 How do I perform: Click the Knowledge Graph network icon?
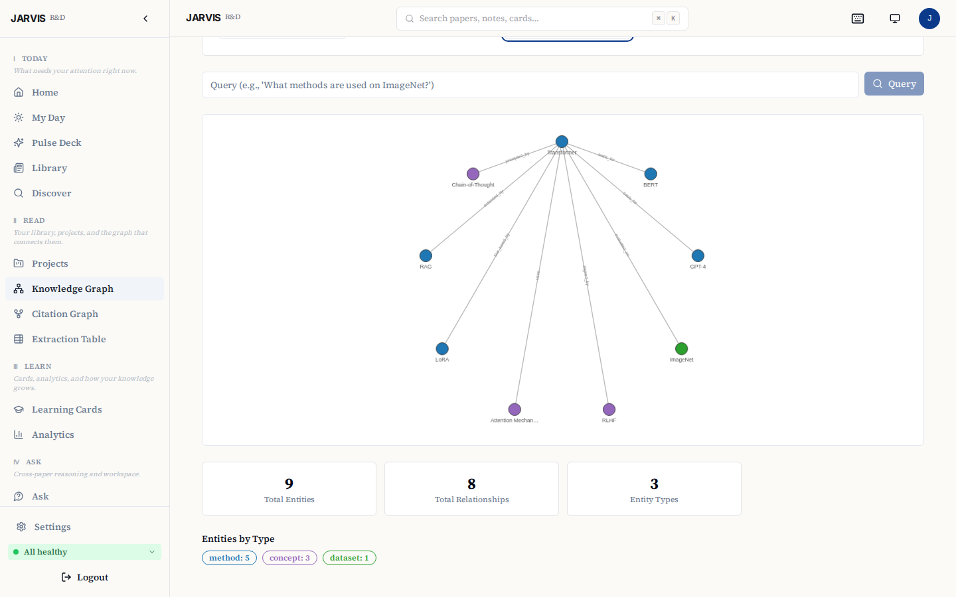(x=19, y=289)
